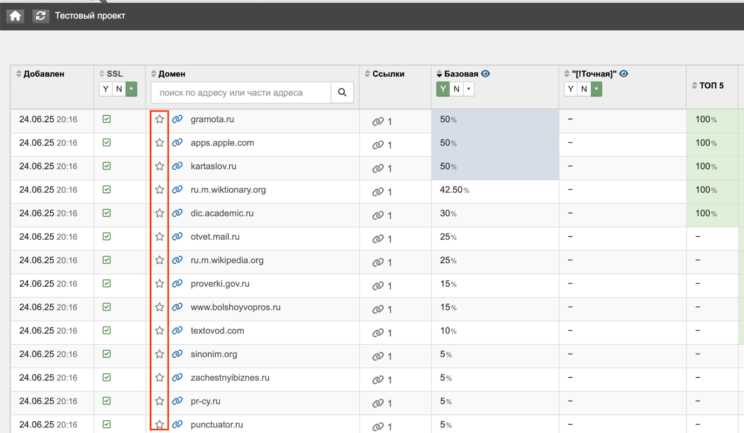
Task: Star the gramota.ru domain as favorite
Action: click(159, 119)
